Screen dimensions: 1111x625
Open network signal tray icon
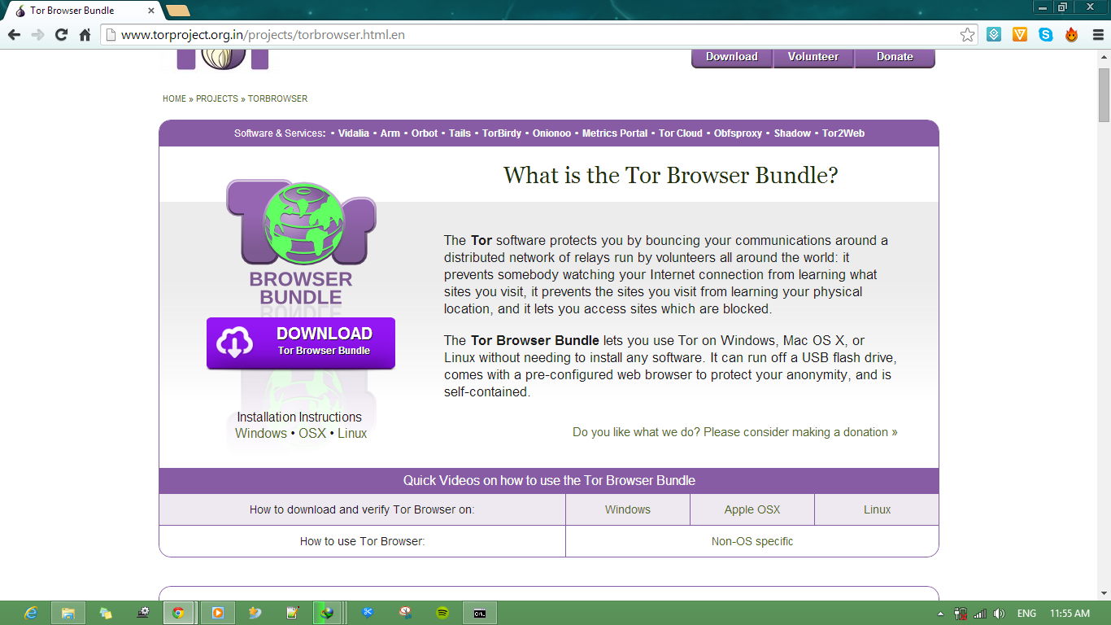(x=980, y=614)
